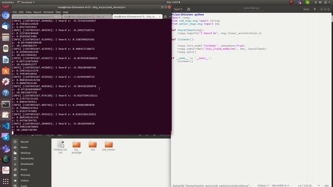Go to Recent in Files sidebar
The height and width of the screenshot is (187, 333).
24,142
